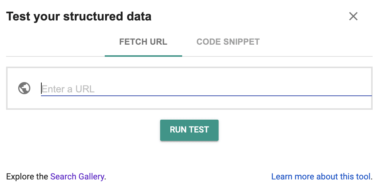This screenshot has width=381, height=187.
Task: Dismiss dialog using the X icon
Action: (x=353, y=17)
